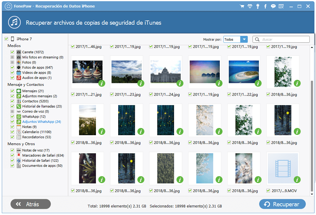Toggle the Notas de voz (17) checkbox
Viewport: 316px width, 215px height.
12,150
